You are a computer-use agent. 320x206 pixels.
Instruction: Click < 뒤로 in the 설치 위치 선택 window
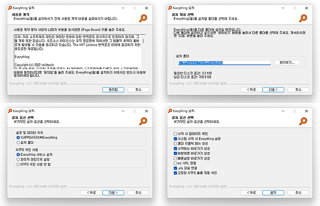[251, 90]
